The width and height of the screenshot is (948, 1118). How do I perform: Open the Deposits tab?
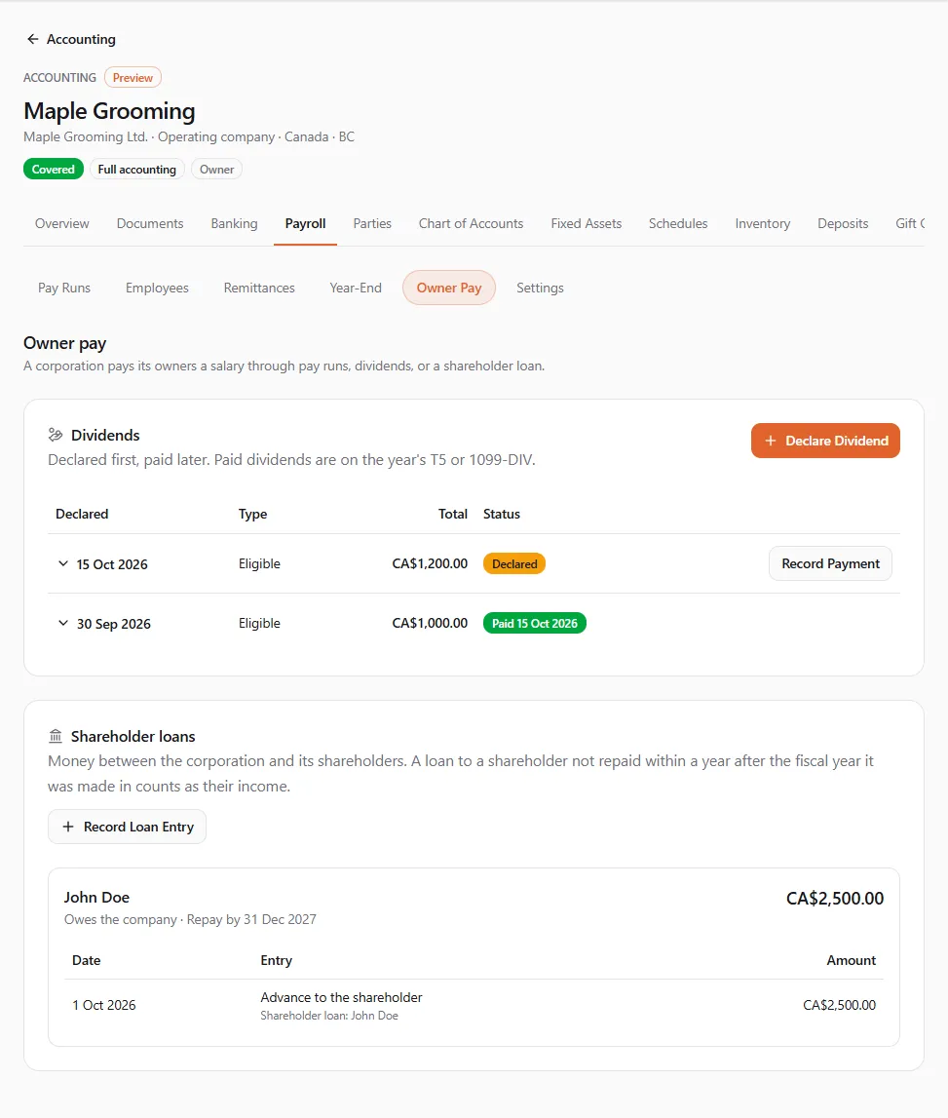(x=843, y=224)
